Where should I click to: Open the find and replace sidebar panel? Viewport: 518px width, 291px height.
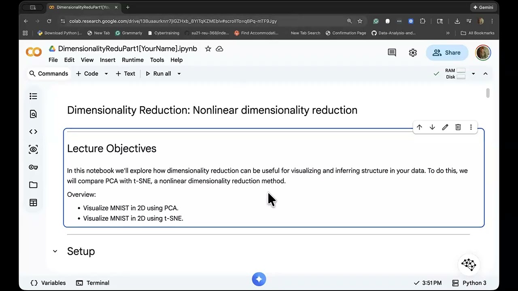(x=33, y=114)
